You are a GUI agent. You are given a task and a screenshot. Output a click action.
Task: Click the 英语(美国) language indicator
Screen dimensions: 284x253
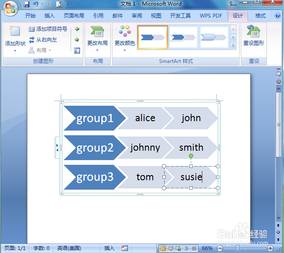(x=69, y=248)
